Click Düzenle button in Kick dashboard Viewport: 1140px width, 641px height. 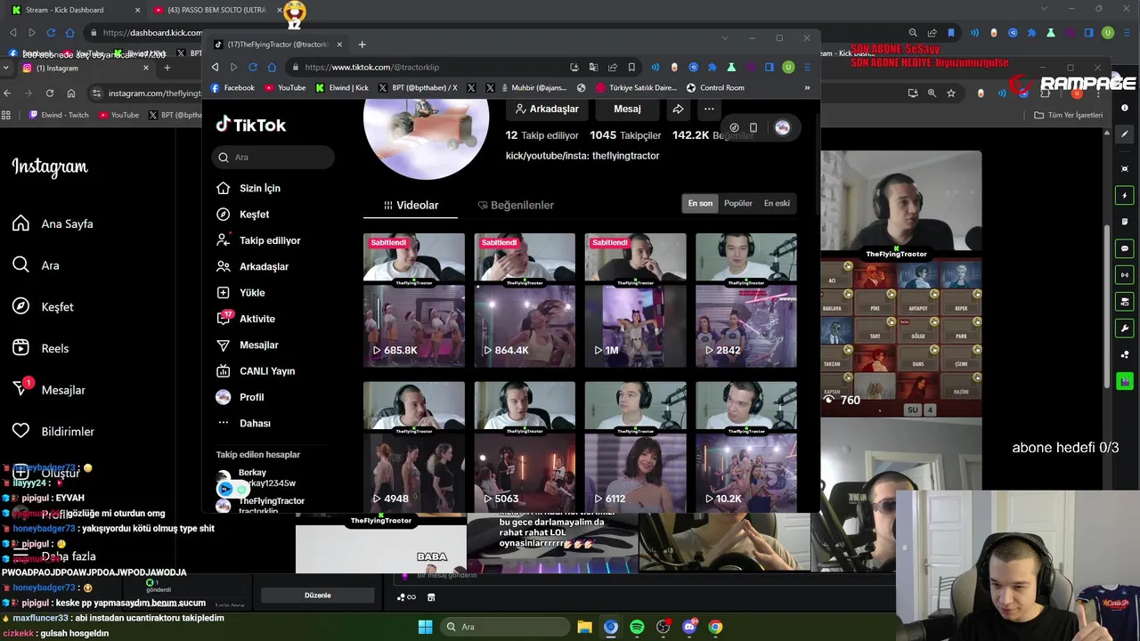[x=318, y=595]
